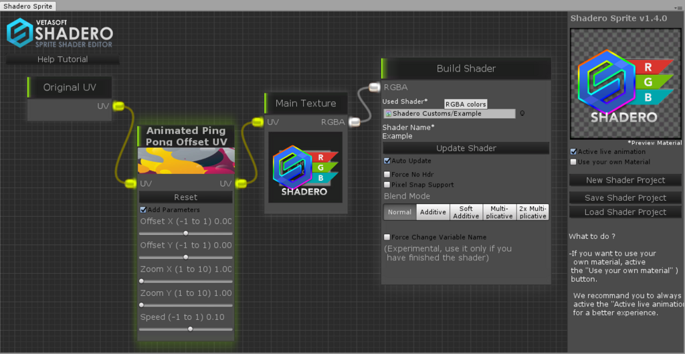Screen dimensions: 685x354
Task: Select Additive blend mode
Action: 433,212
